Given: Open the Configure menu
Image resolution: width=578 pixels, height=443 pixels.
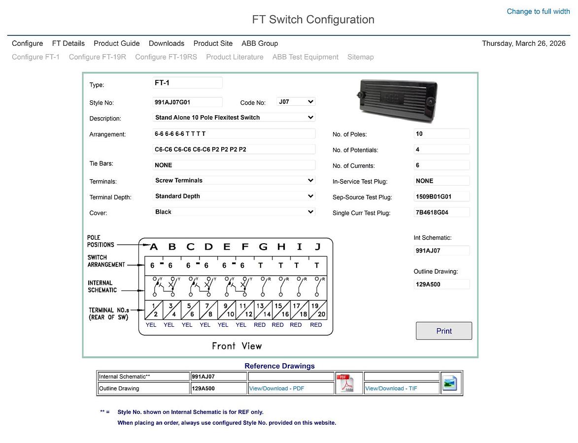Looking at the screenshot, I should click(x=27, y=43).
